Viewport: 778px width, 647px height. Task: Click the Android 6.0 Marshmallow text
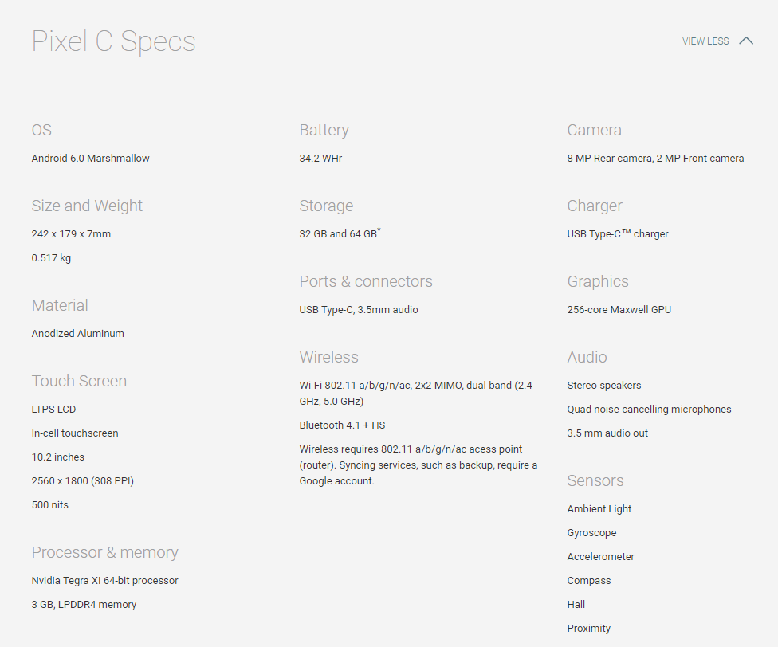click(90, 159)
